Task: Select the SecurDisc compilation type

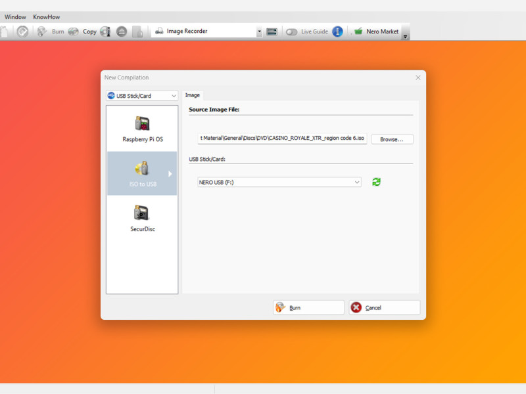Action: (143, 219)
